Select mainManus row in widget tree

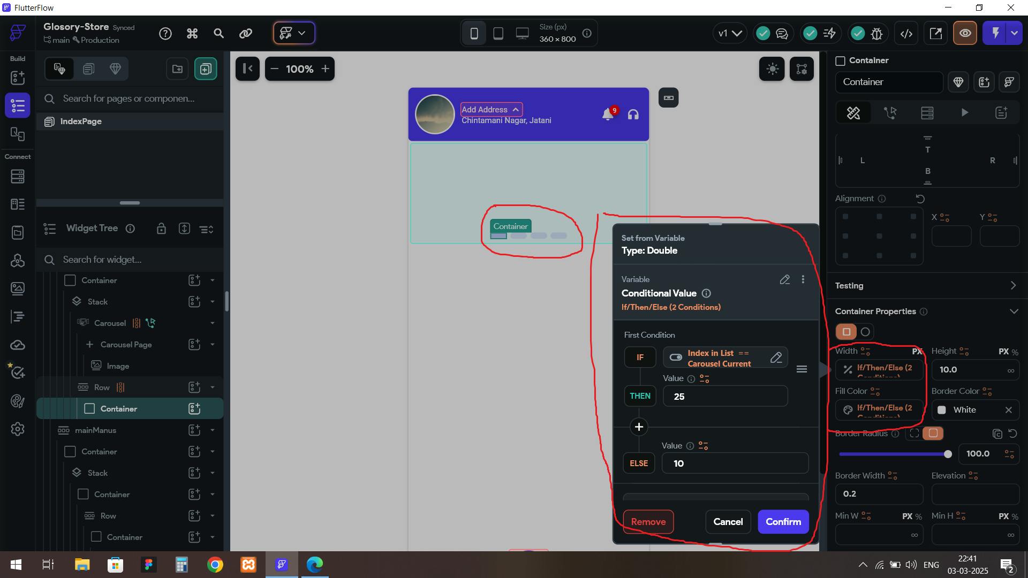(x=96, y=430)
